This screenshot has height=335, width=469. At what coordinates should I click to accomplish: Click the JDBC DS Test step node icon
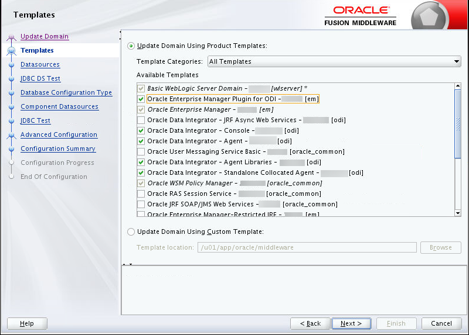(x=12, y=79)
